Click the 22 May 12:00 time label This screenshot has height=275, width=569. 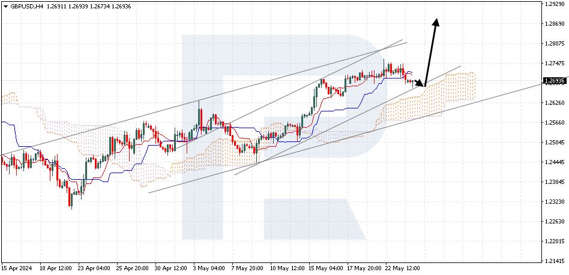[403, 268]
